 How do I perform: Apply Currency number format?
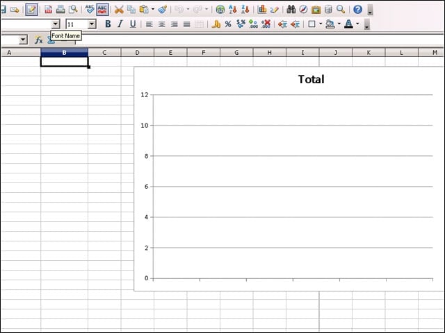(216, 24)
